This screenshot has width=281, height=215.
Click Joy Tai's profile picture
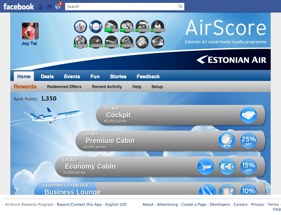click(x=30, y=31)
